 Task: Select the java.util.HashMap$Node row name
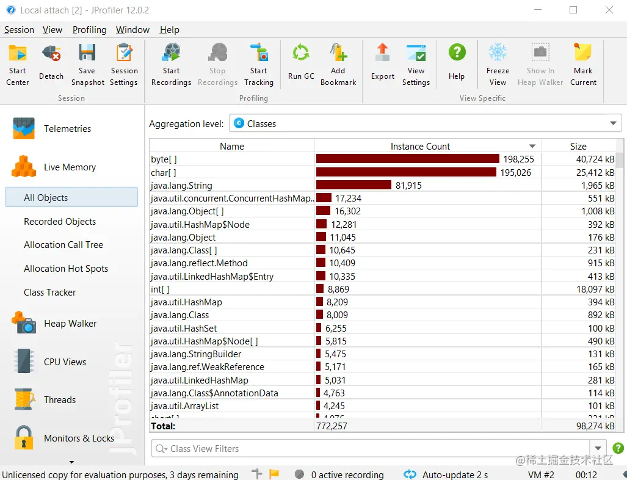pos(200,224)
